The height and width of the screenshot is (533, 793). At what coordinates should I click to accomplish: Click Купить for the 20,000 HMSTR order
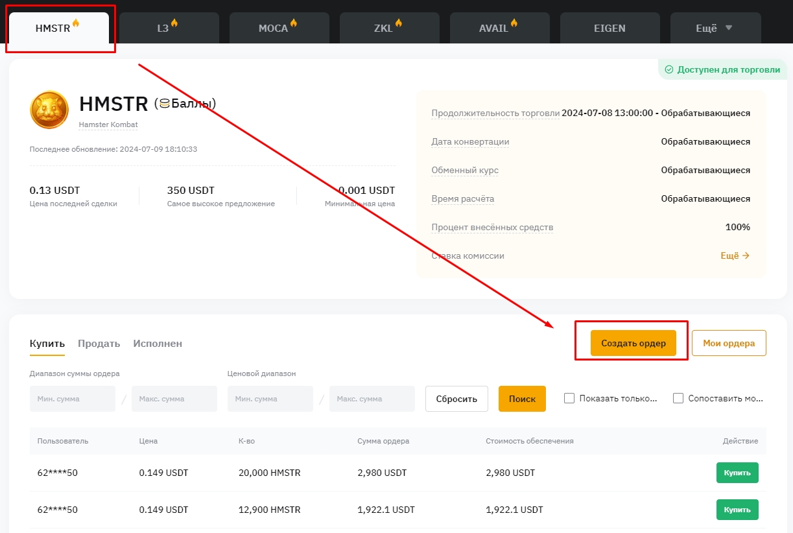737,473
